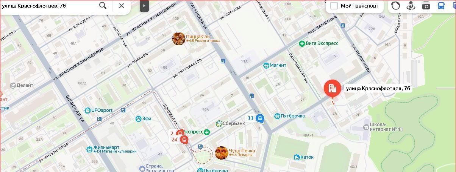Open the Жизньмарт place label

(103, 147)
